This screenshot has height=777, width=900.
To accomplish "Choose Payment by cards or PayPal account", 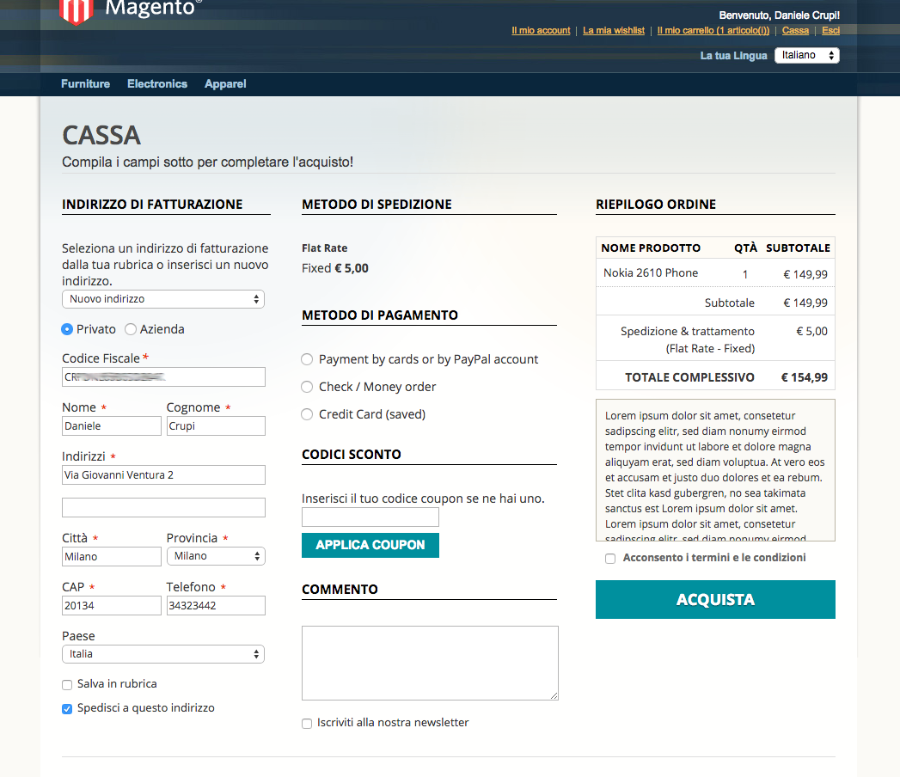I will (307, 359).
